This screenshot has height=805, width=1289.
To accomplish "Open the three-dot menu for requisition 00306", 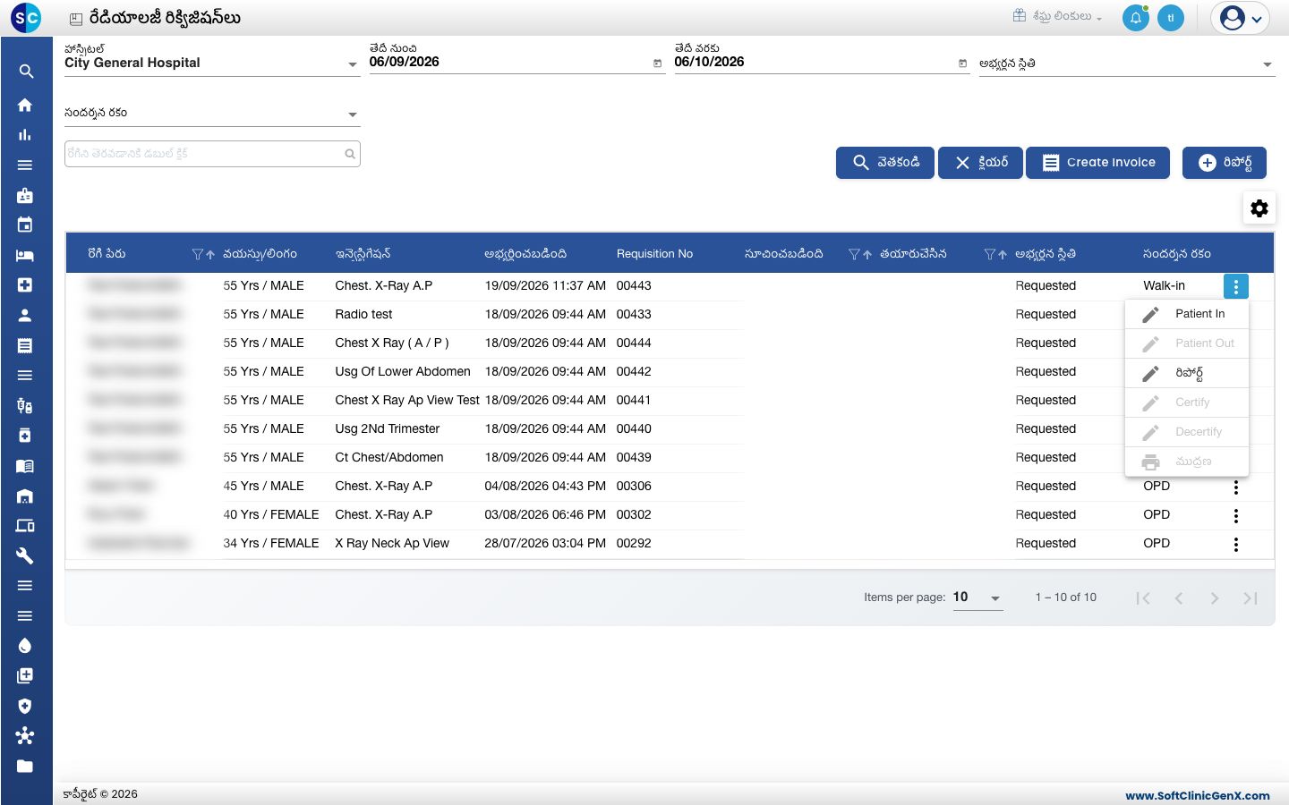I will point(1236,487).
